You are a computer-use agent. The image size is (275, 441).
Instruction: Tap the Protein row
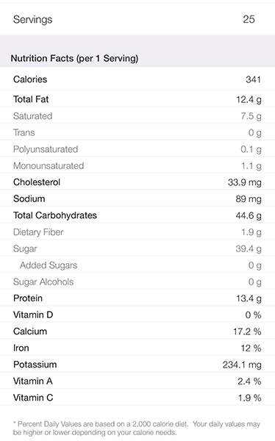(137, 298)
